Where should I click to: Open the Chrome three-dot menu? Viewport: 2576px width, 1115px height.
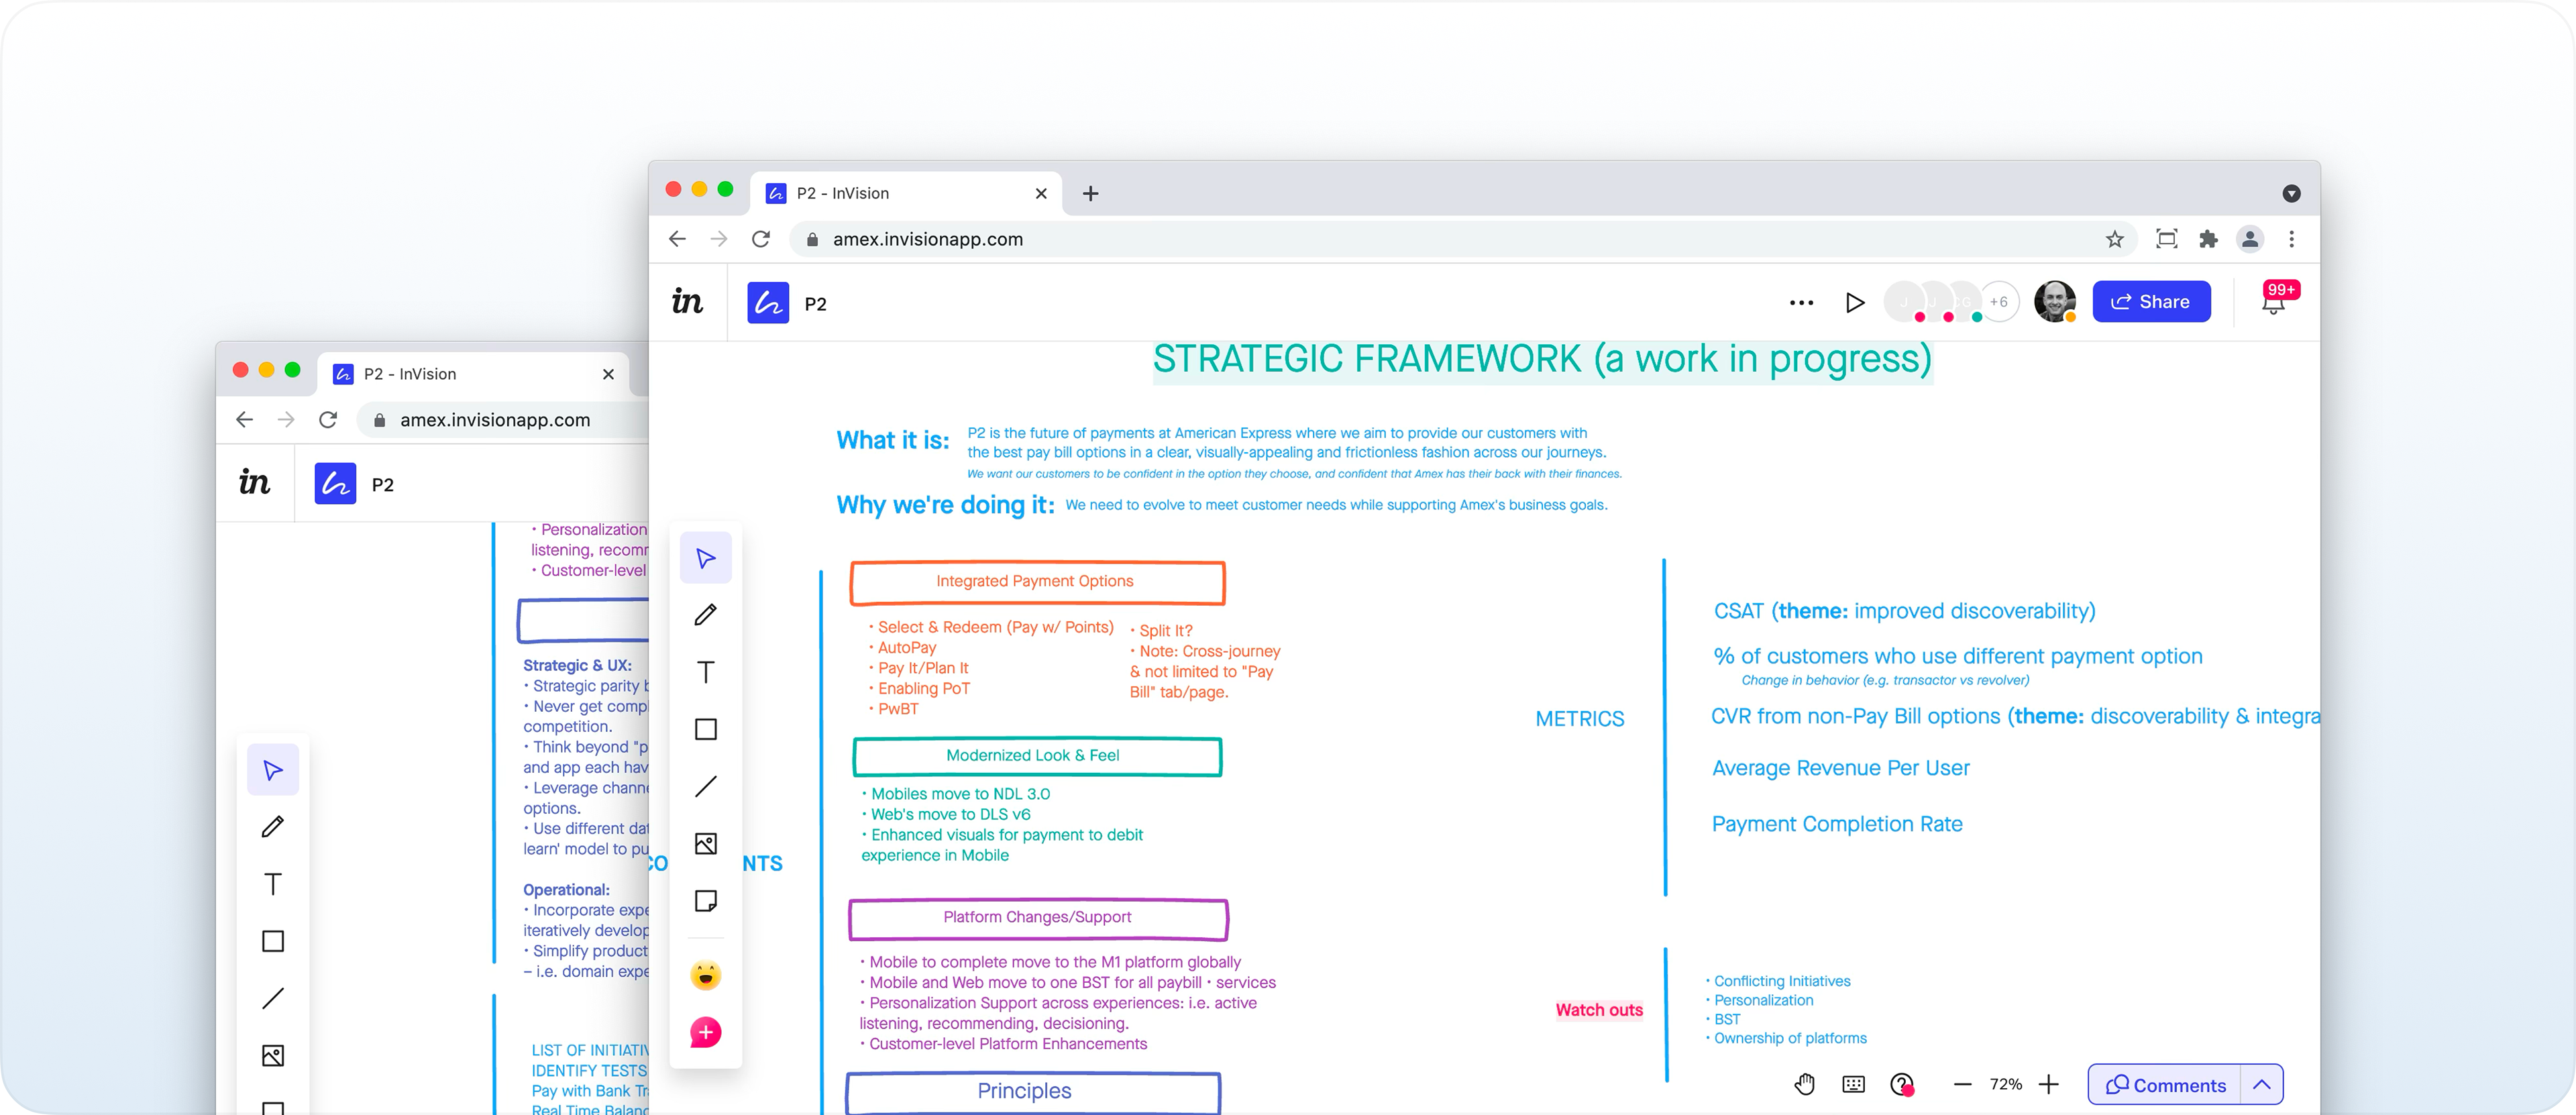(x=2291, y=239)
